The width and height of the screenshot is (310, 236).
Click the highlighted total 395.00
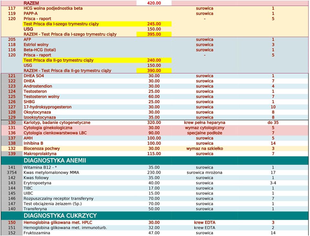point(154,34)
